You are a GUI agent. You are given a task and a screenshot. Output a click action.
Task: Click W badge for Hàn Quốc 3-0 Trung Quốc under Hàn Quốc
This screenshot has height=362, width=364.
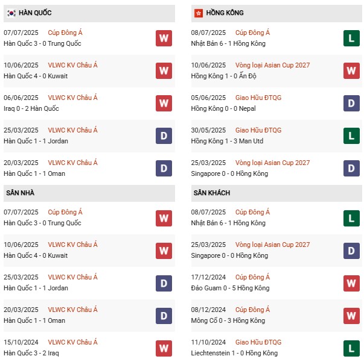click(x=164, y=38)
